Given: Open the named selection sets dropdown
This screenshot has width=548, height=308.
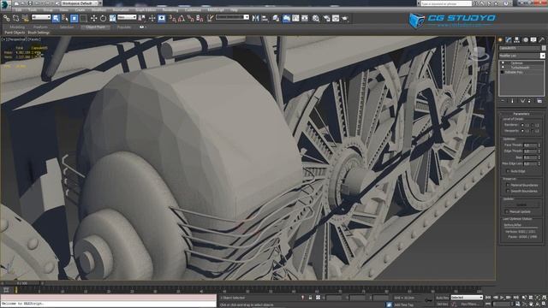Looking at the screenshot, I should pos(232,17).
